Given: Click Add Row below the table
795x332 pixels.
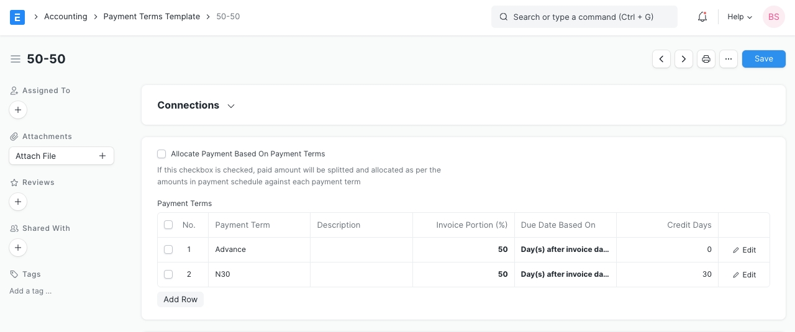Looking at the screenshot, I should [180, 299].
